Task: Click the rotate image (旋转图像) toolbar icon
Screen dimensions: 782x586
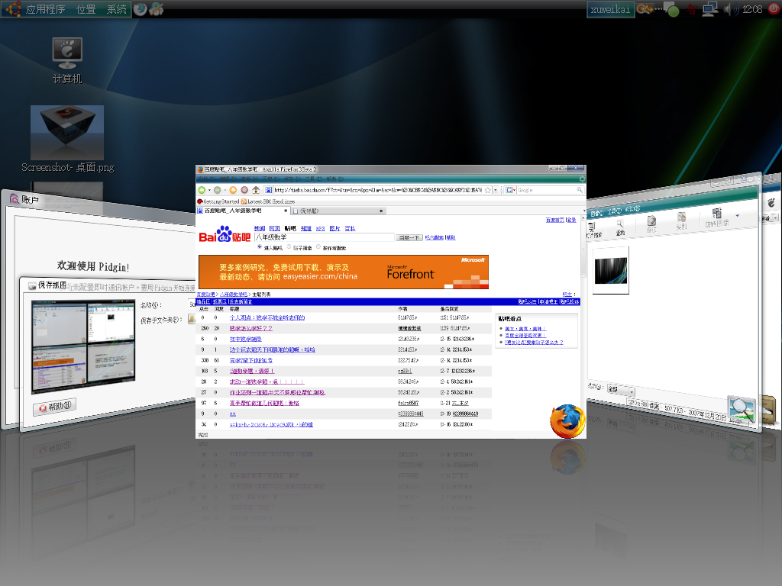Action: click(x=716, y=217)
